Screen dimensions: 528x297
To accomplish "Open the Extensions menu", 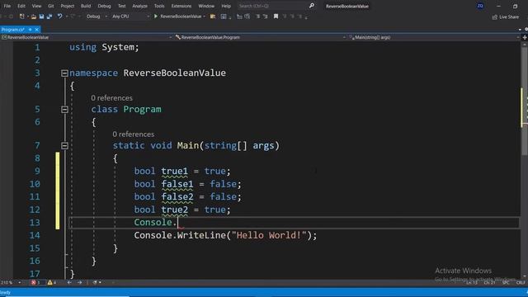I will click(x=181, y=6).
